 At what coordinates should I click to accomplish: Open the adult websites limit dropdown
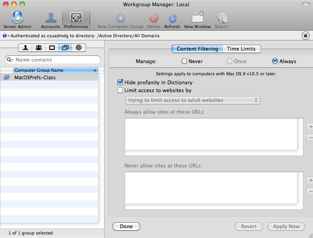pos(192,100)
